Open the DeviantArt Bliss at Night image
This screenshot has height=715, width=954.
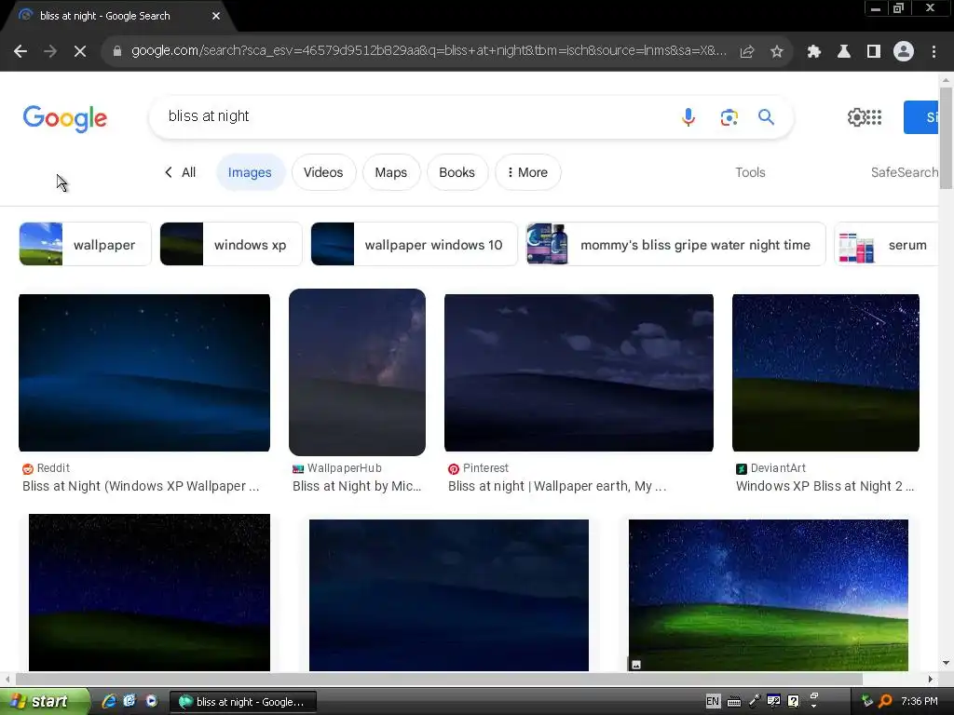pyautogui.click(x=825, y=372)
